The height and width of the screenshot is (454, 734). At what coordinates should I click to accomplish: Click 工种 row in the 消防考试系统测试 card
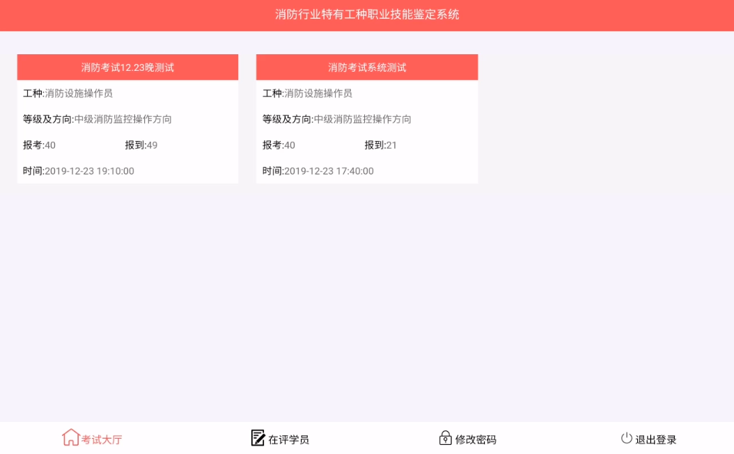[307, 93]
